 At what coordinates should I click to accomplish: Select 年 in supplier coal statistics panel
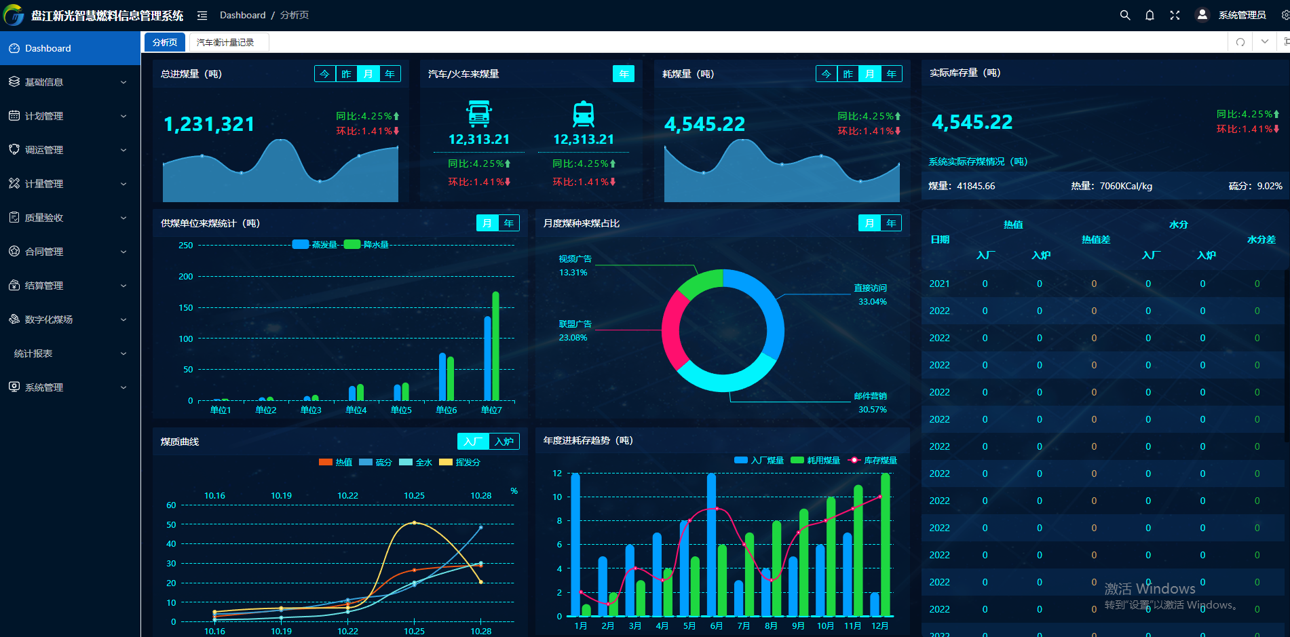(508, 223)
